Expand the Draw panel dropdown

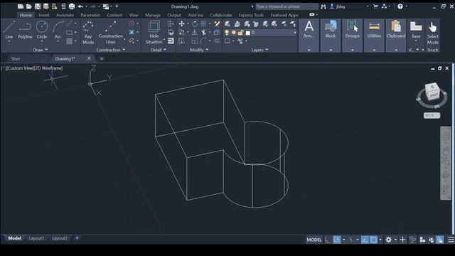coord(41,50)
